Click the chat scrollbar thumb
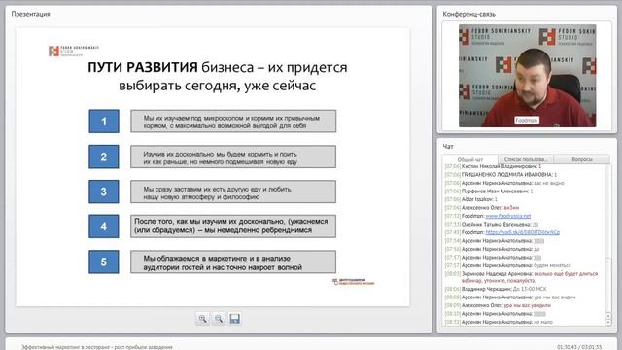This screenshot has width=622, height=350. click(x=608, y=284)
